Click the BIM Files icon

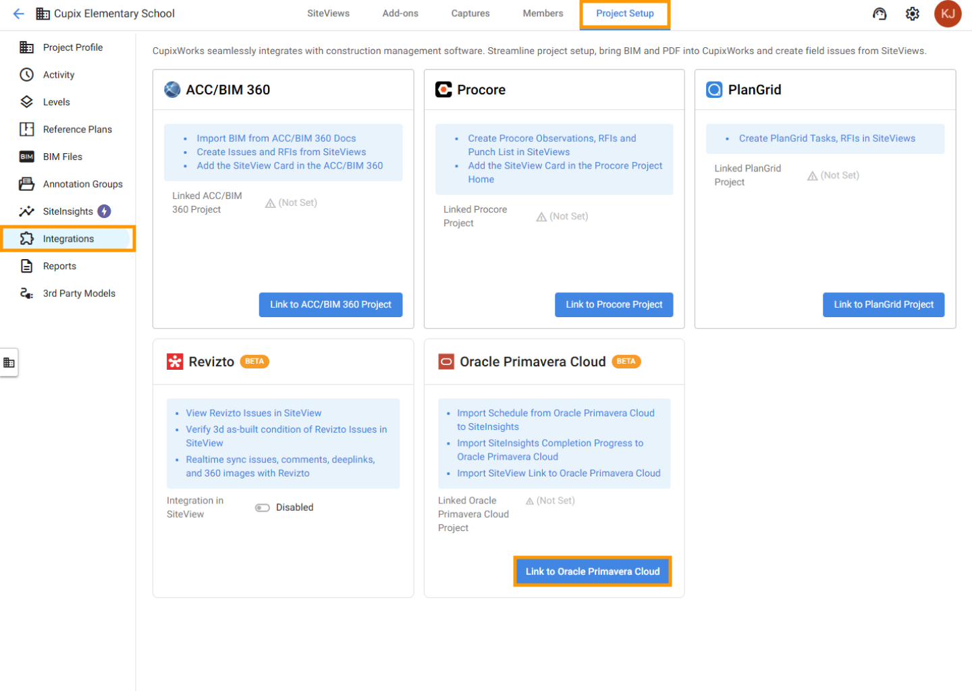27,157
